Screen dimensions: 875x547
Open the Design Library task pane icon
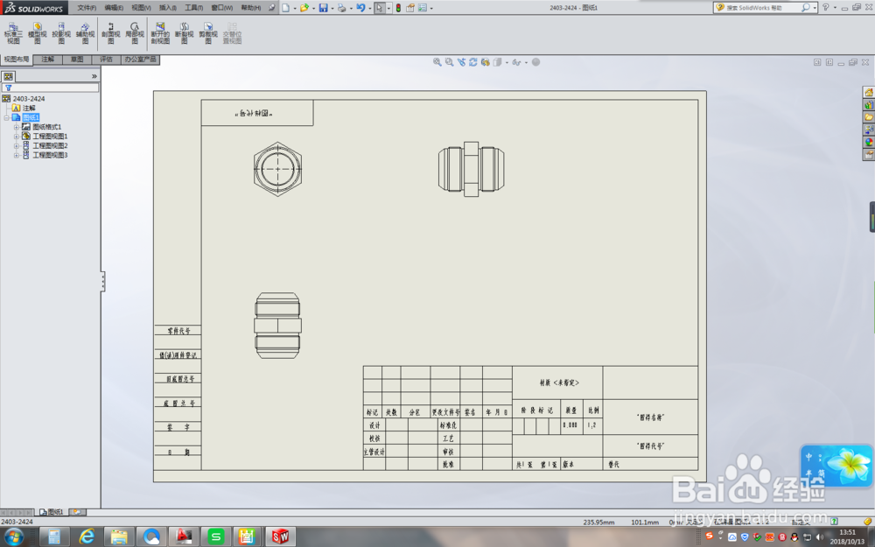click(869, 104)
